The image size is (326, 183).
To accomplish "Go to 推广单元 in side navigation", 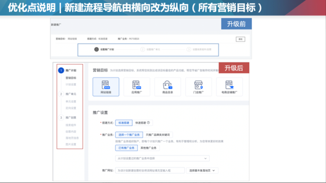I will pyautogui.click(x=71, y=94).
